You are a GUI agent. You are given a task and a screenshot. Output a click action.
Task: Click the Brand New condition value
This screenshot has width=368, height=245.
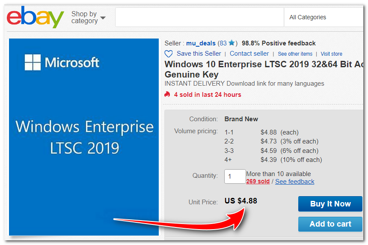(241, 119)
